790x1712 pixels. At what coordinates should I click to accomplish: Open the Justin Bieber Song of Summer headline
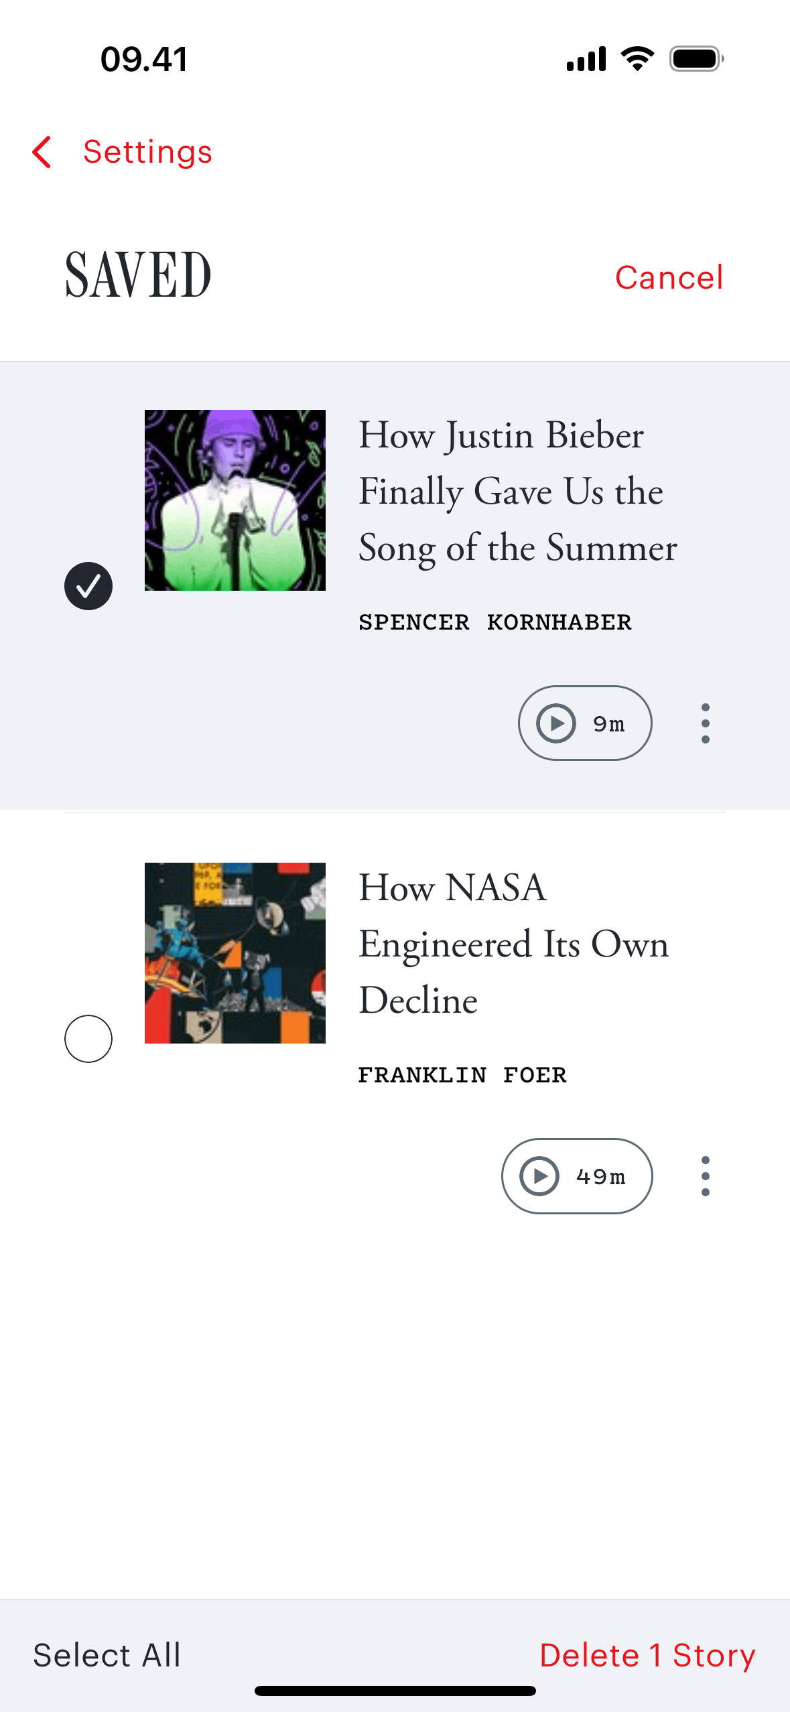click(x=517, y=491)
